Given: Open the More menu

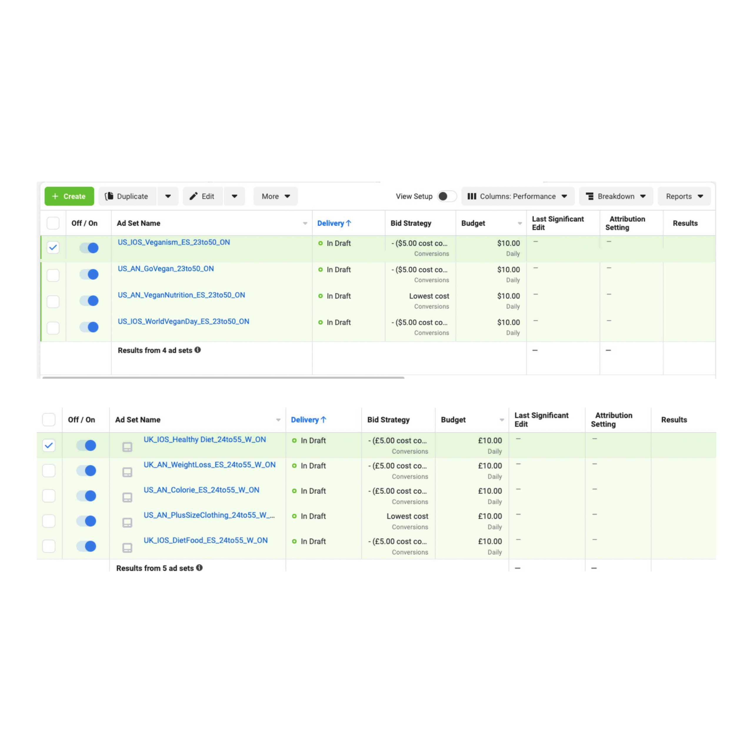Looking at the screenshot, I should (x=275, y=196).
